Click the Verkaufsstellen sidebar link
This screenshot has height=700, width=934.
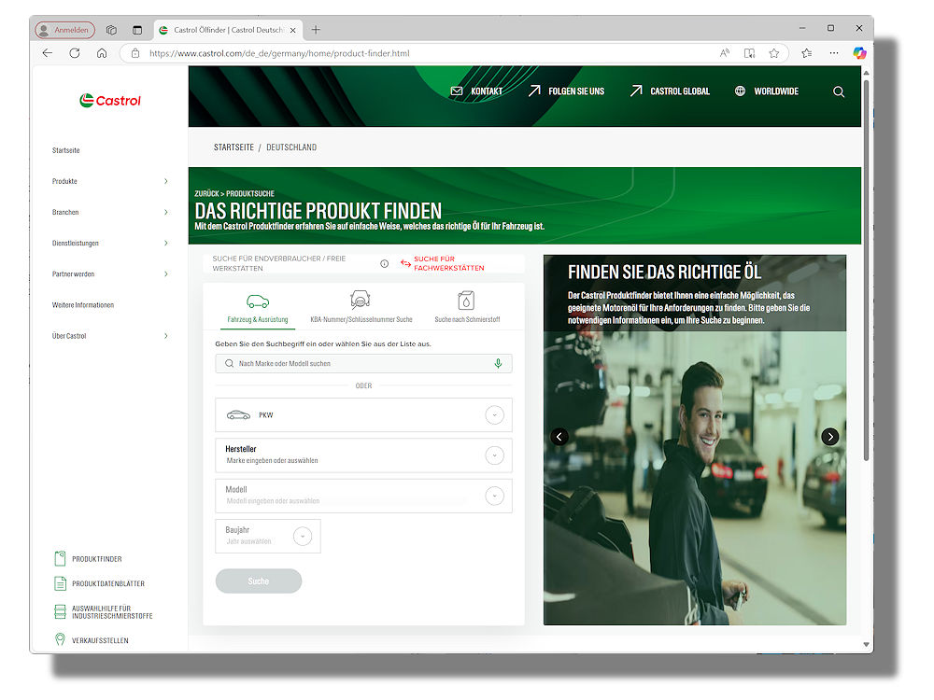(x=100, y=640)
